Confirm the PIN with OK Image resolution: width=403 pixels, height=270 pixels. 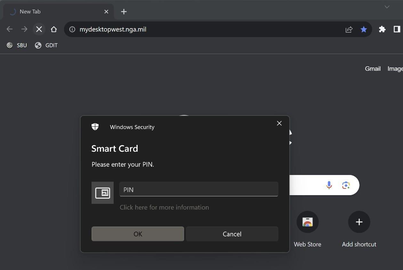138,234
